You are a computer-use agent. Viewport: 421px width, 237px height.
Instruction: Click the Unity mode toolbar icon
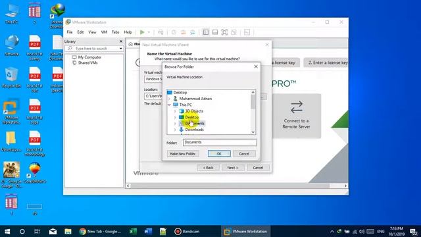tap(234, 32)
